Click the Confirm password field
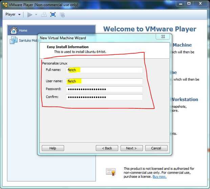Viewport: 210px width, 189px height. tap(104, 97)
